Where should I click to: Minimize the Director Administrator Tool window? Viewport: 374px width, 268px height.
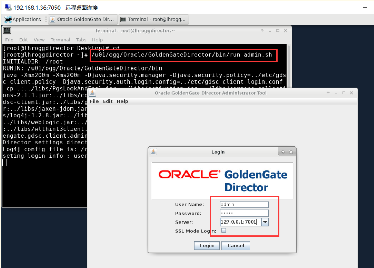pyautogui.click(x=336, y=93)
